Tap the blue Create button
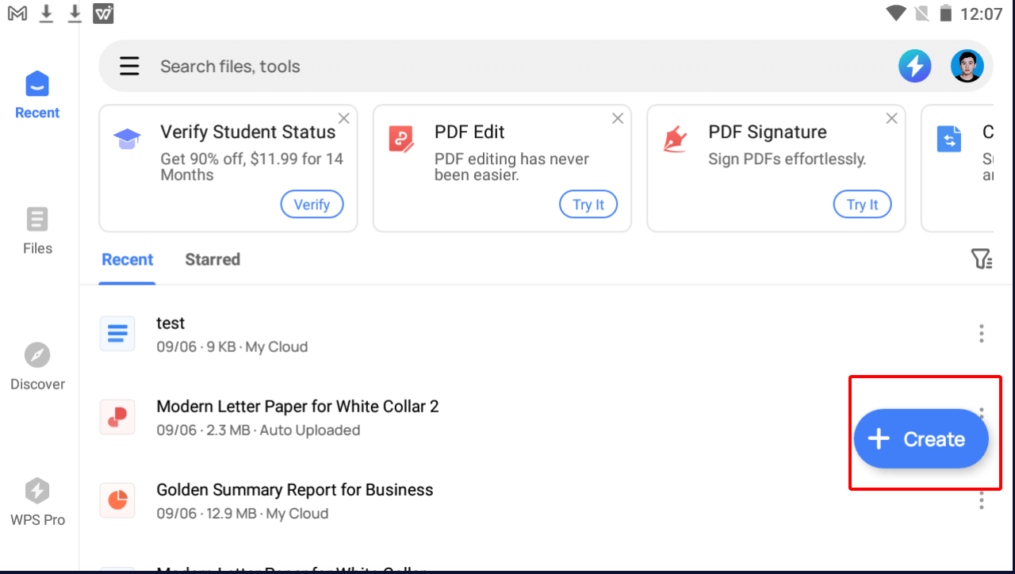This screenshot has width=1015, height=574. (x=921, y=439)
